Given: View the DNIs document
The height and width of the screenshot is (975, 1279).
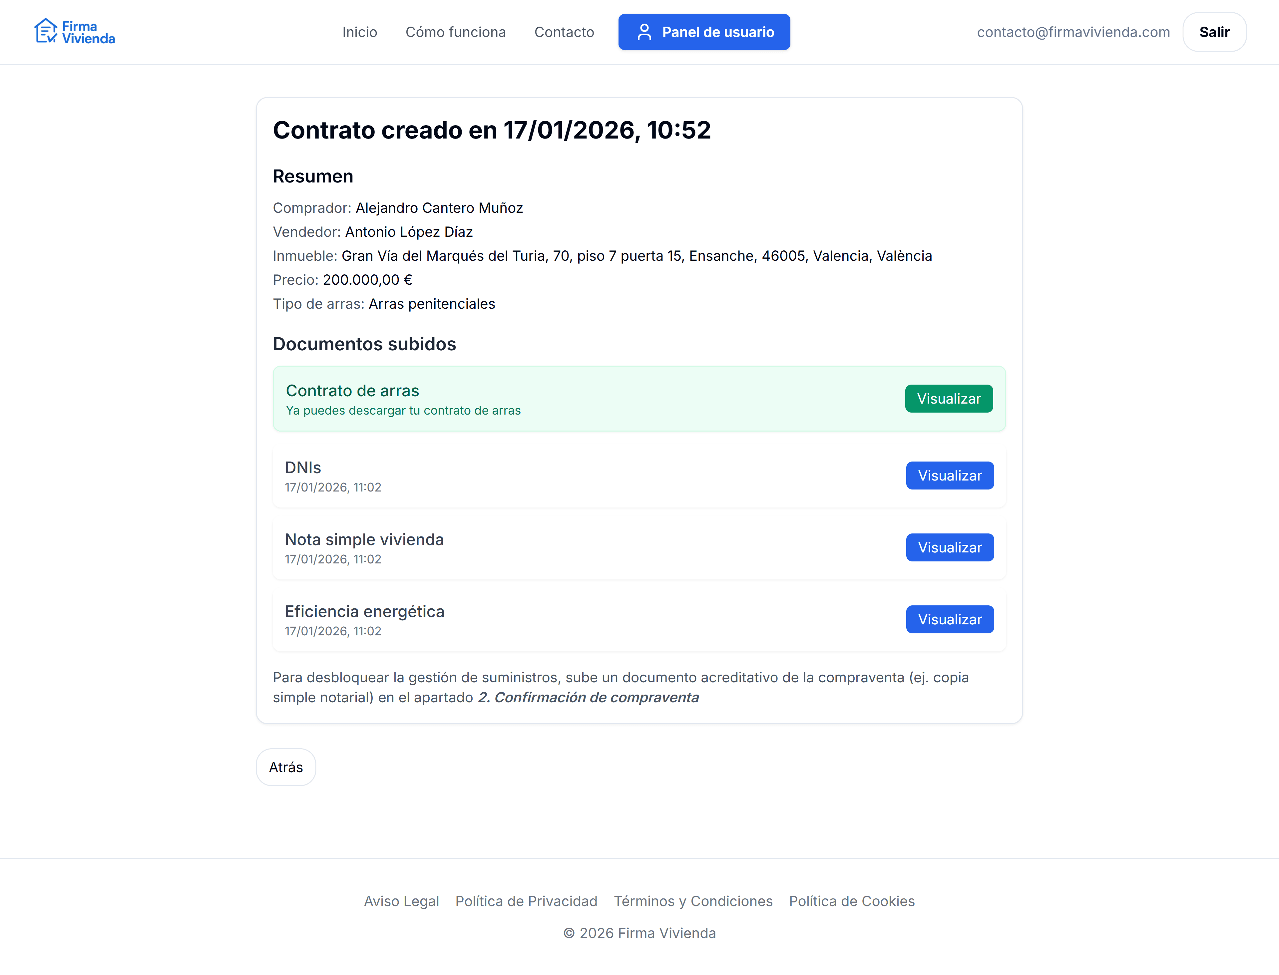Looking at the screenshot, I should coord(949,475).
